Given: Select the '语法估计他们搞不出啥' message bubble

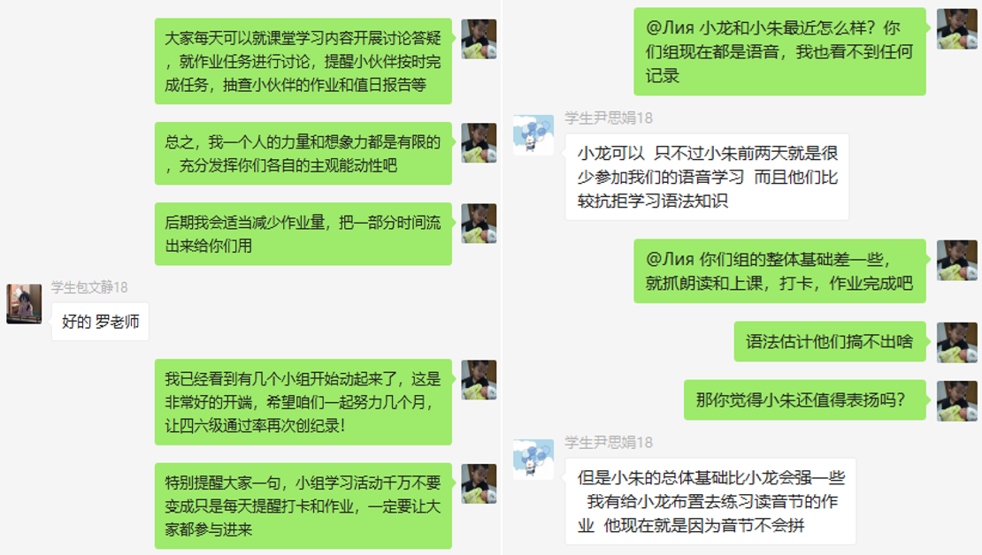Looking at the screenshot, I should (x=830, y=342).
